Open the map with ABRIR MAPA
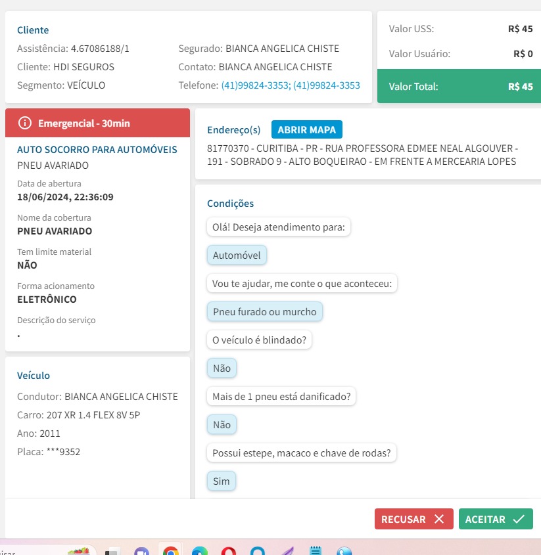Viewport: 541px width, 555px height. click(x=307, y=129)
